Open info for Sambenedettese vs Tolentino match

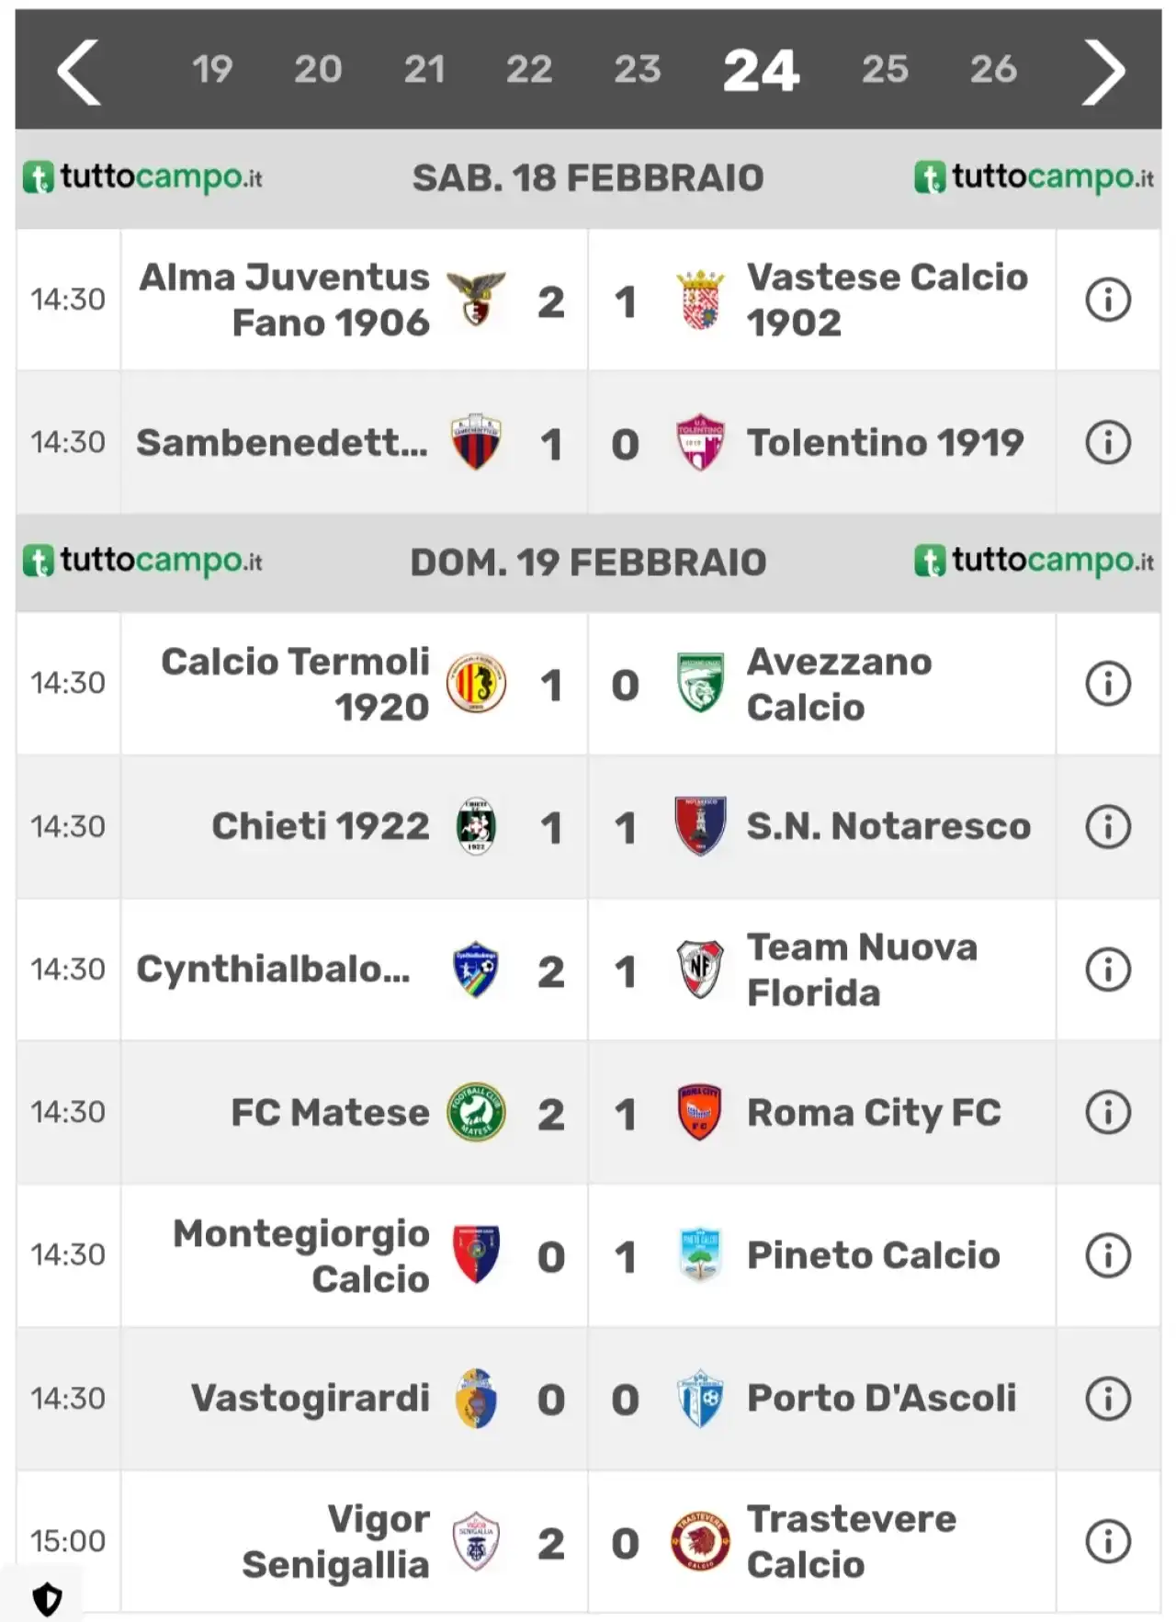pyautogui.click(x=1108, y=442)
